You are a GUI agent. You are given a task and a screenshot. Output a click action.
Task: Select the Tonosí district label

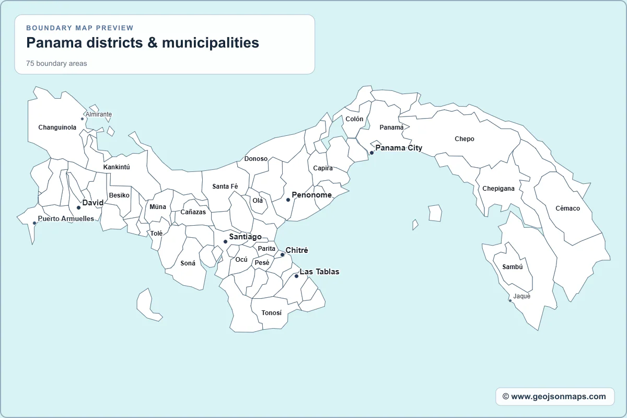click(x=272, y=313)
